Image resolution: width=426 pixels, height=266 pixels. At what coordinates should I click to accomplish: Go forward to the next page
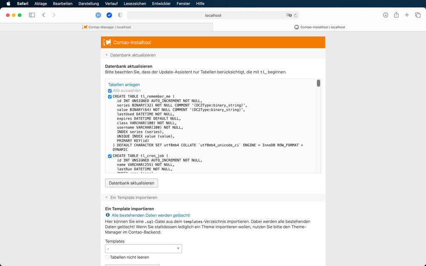[54, 15]
